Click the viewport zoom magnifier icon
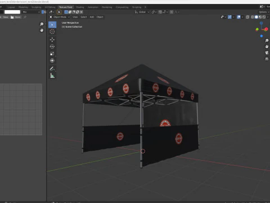The width and height of the screenshot is (270, 203). click(267, 41)
